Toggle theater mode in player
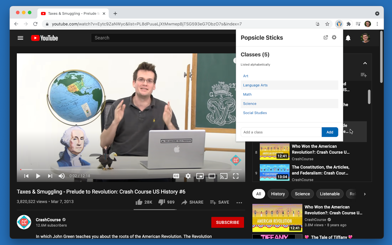 pyautogui.click(x=212, y=176)
